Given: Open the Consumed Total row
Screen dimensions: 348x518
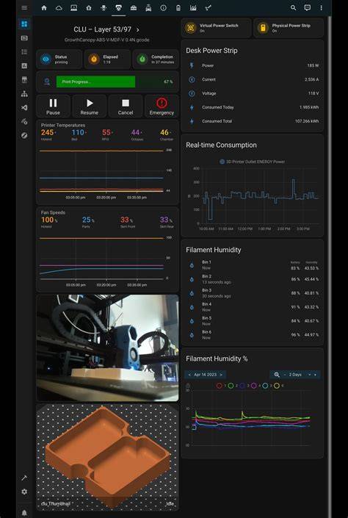Looking at the screenshot, I should (253, 121).
